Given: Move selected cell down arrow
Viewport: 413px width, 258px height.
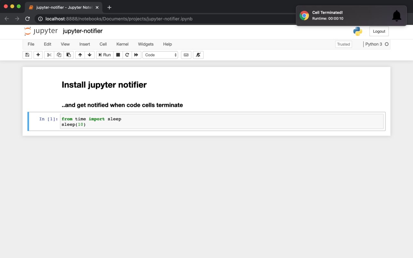Looking at the screenshot, I should coord(90,55).
